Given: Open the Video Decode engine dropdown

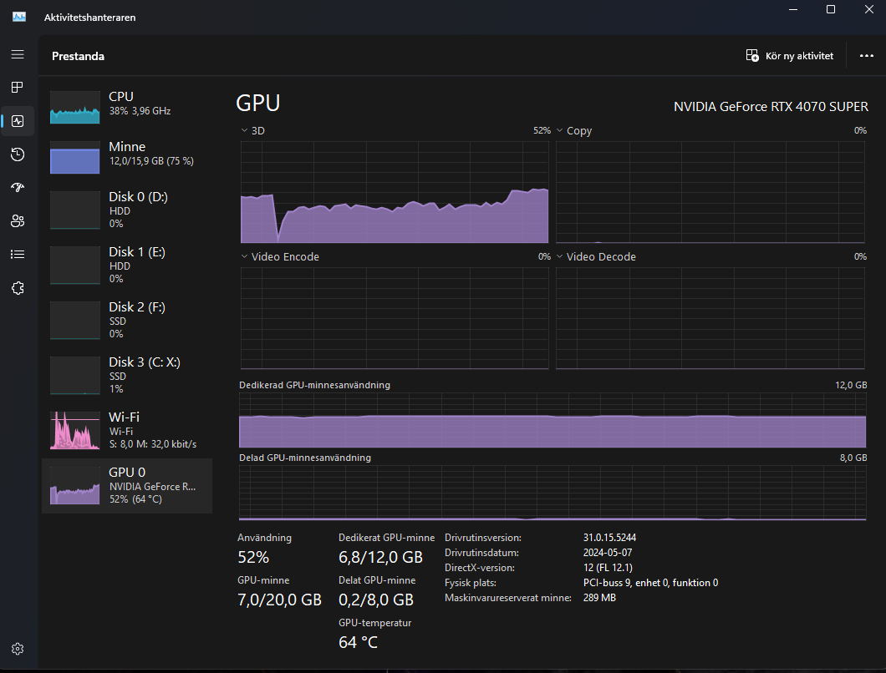Looking at the screenshot, I should pyautogui.click(x=559, y=256).
